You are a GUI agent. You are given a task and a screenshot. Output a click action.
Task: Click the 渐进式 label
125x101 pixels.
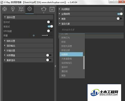(7, 27)
